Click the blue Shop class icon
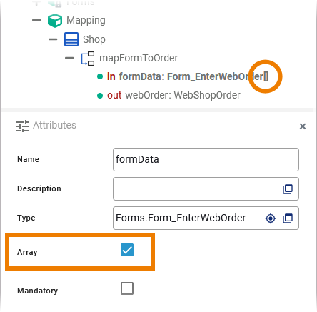The image size is (317, 312). [71, 39]
